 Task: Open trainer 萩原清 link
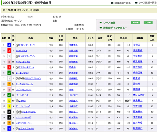click(137, 78)
